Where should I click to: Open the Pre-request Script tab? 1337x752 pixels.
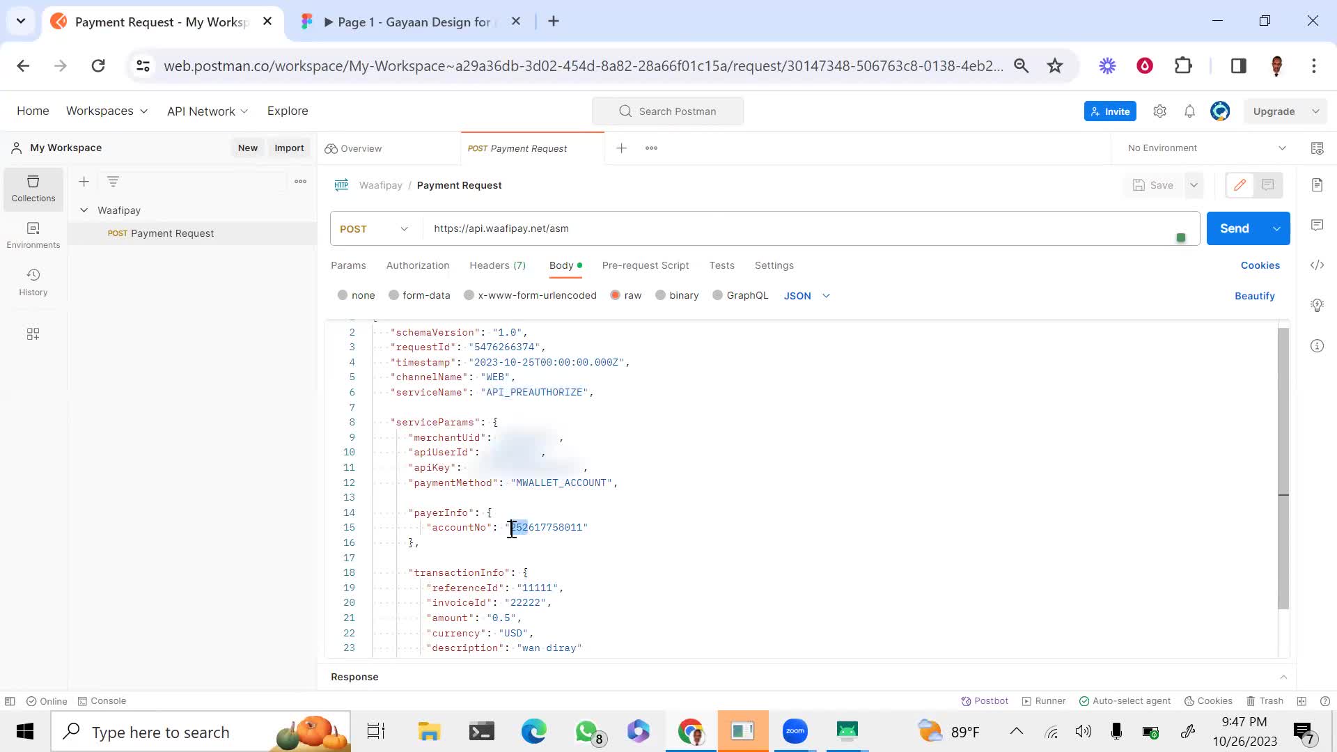(645, 265)
